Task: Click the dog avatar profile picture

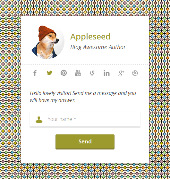Action: [48, 42]
